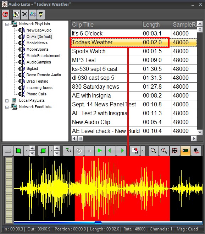Select the MobileNews playlist
The image size is (205, 234).
[37, 43]
